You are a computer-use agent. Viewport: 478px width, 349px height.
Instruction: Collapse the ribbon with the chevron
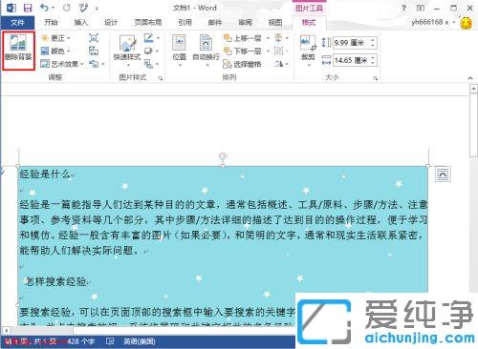pyautogui.click(x=470, y=77)
